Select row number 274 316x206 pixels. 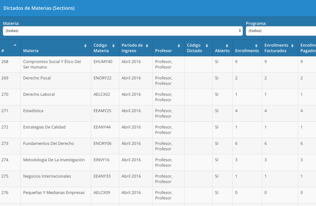(x=5, y=160)
